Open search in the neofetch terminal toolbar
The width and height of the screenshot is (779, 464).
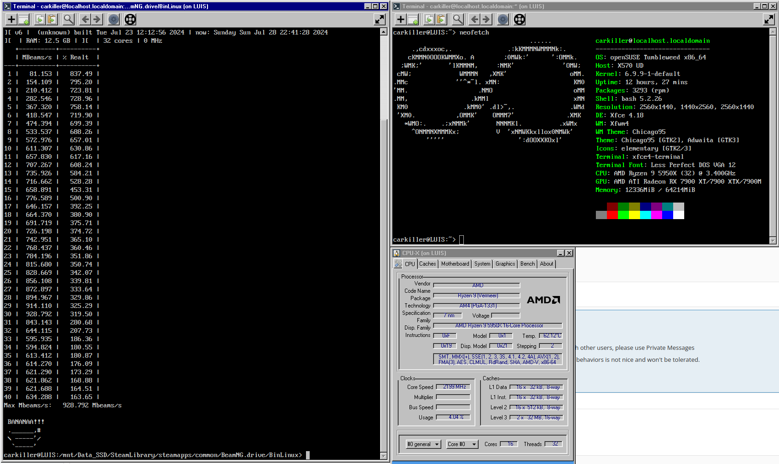(458, 19)
